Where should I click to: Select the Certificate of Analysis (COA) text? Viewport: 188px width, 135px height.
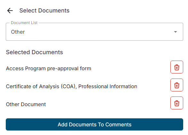(41, 87)
